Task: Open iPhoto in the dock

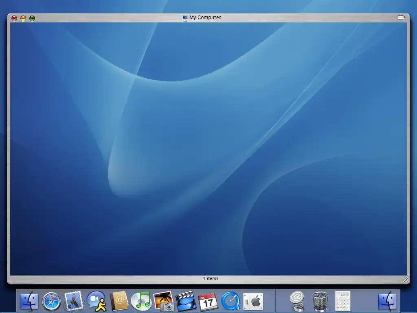Action: [x=164, y=301]
